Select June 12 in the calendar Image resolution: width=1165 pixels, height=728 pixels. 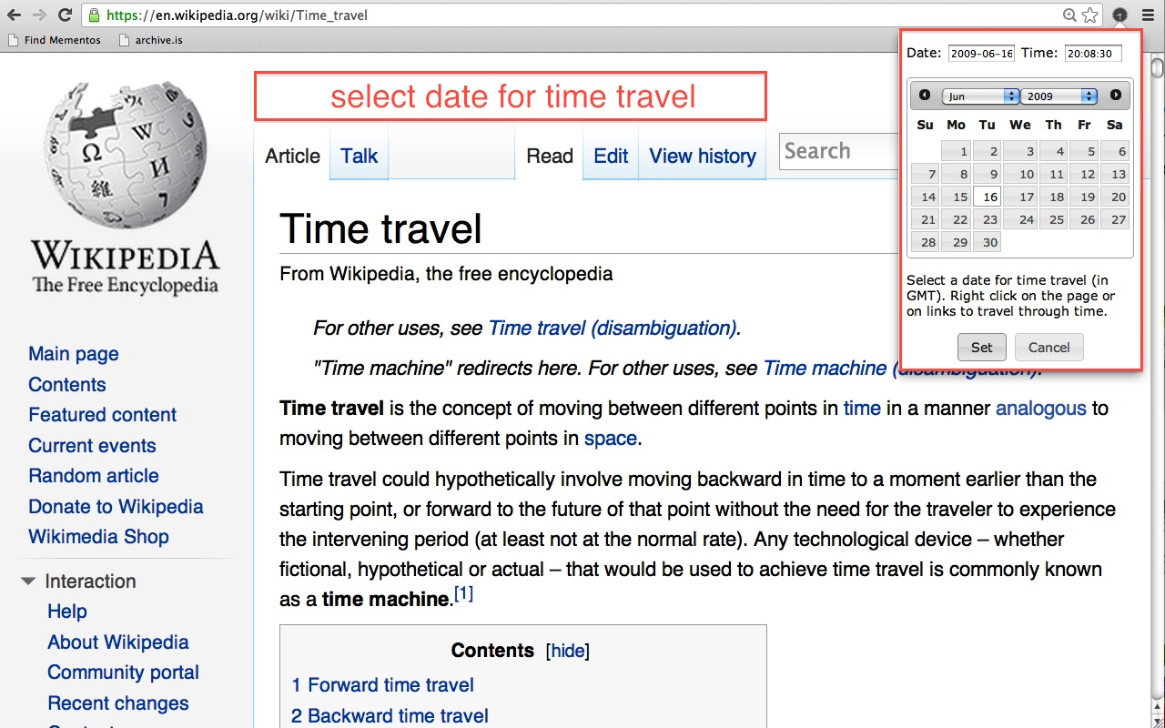click(1085, 174)
